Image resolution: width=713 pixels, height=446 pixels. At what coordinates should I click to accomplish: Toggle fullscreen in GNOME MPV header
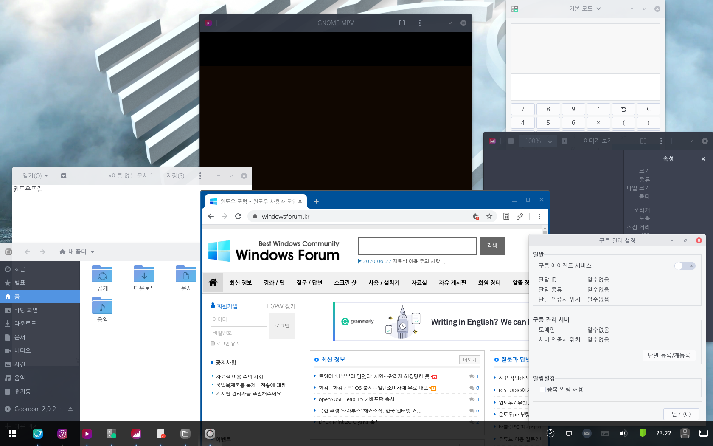402,23
